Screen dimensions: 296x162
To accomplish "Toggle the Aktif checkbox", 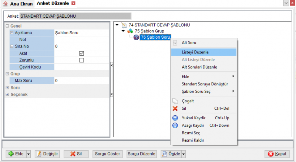I will click(81, 53).
